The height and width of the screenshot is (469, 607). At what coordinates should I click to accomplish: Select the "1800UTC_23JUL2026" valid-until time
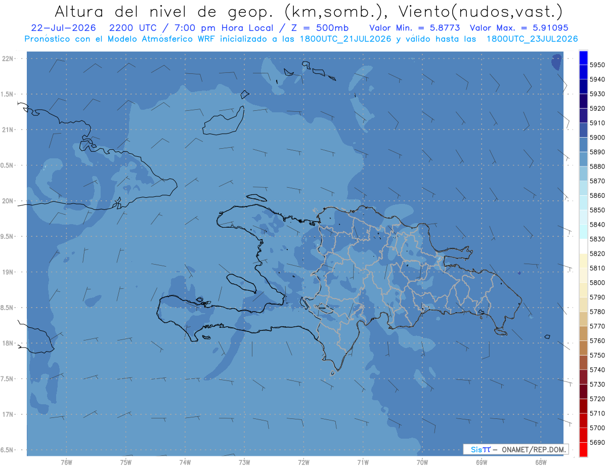tap(532, 39)
